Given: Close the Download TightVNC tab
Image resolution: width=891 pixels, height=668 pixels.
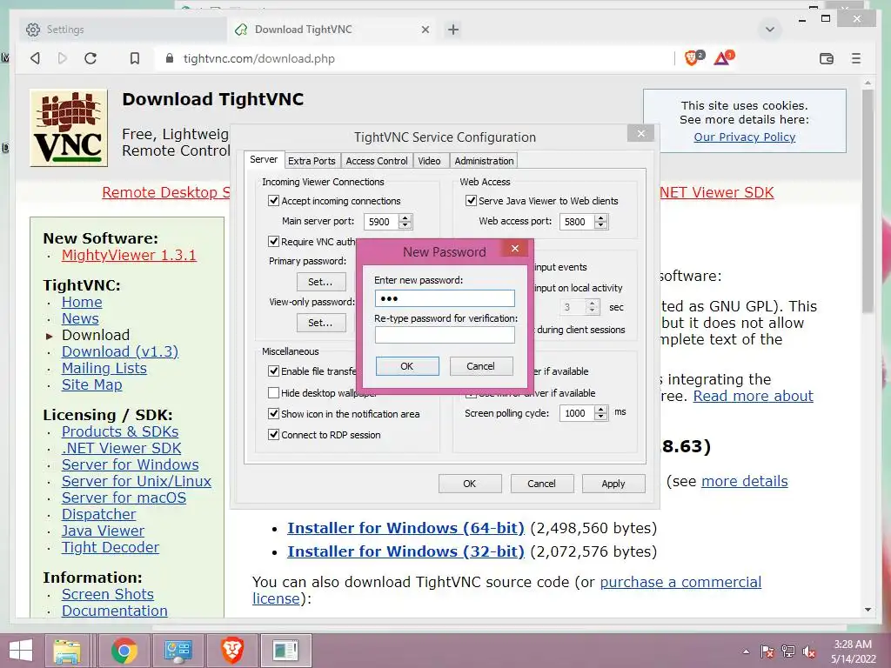Looking at the screenshot, I should click(x=425, y=30).
